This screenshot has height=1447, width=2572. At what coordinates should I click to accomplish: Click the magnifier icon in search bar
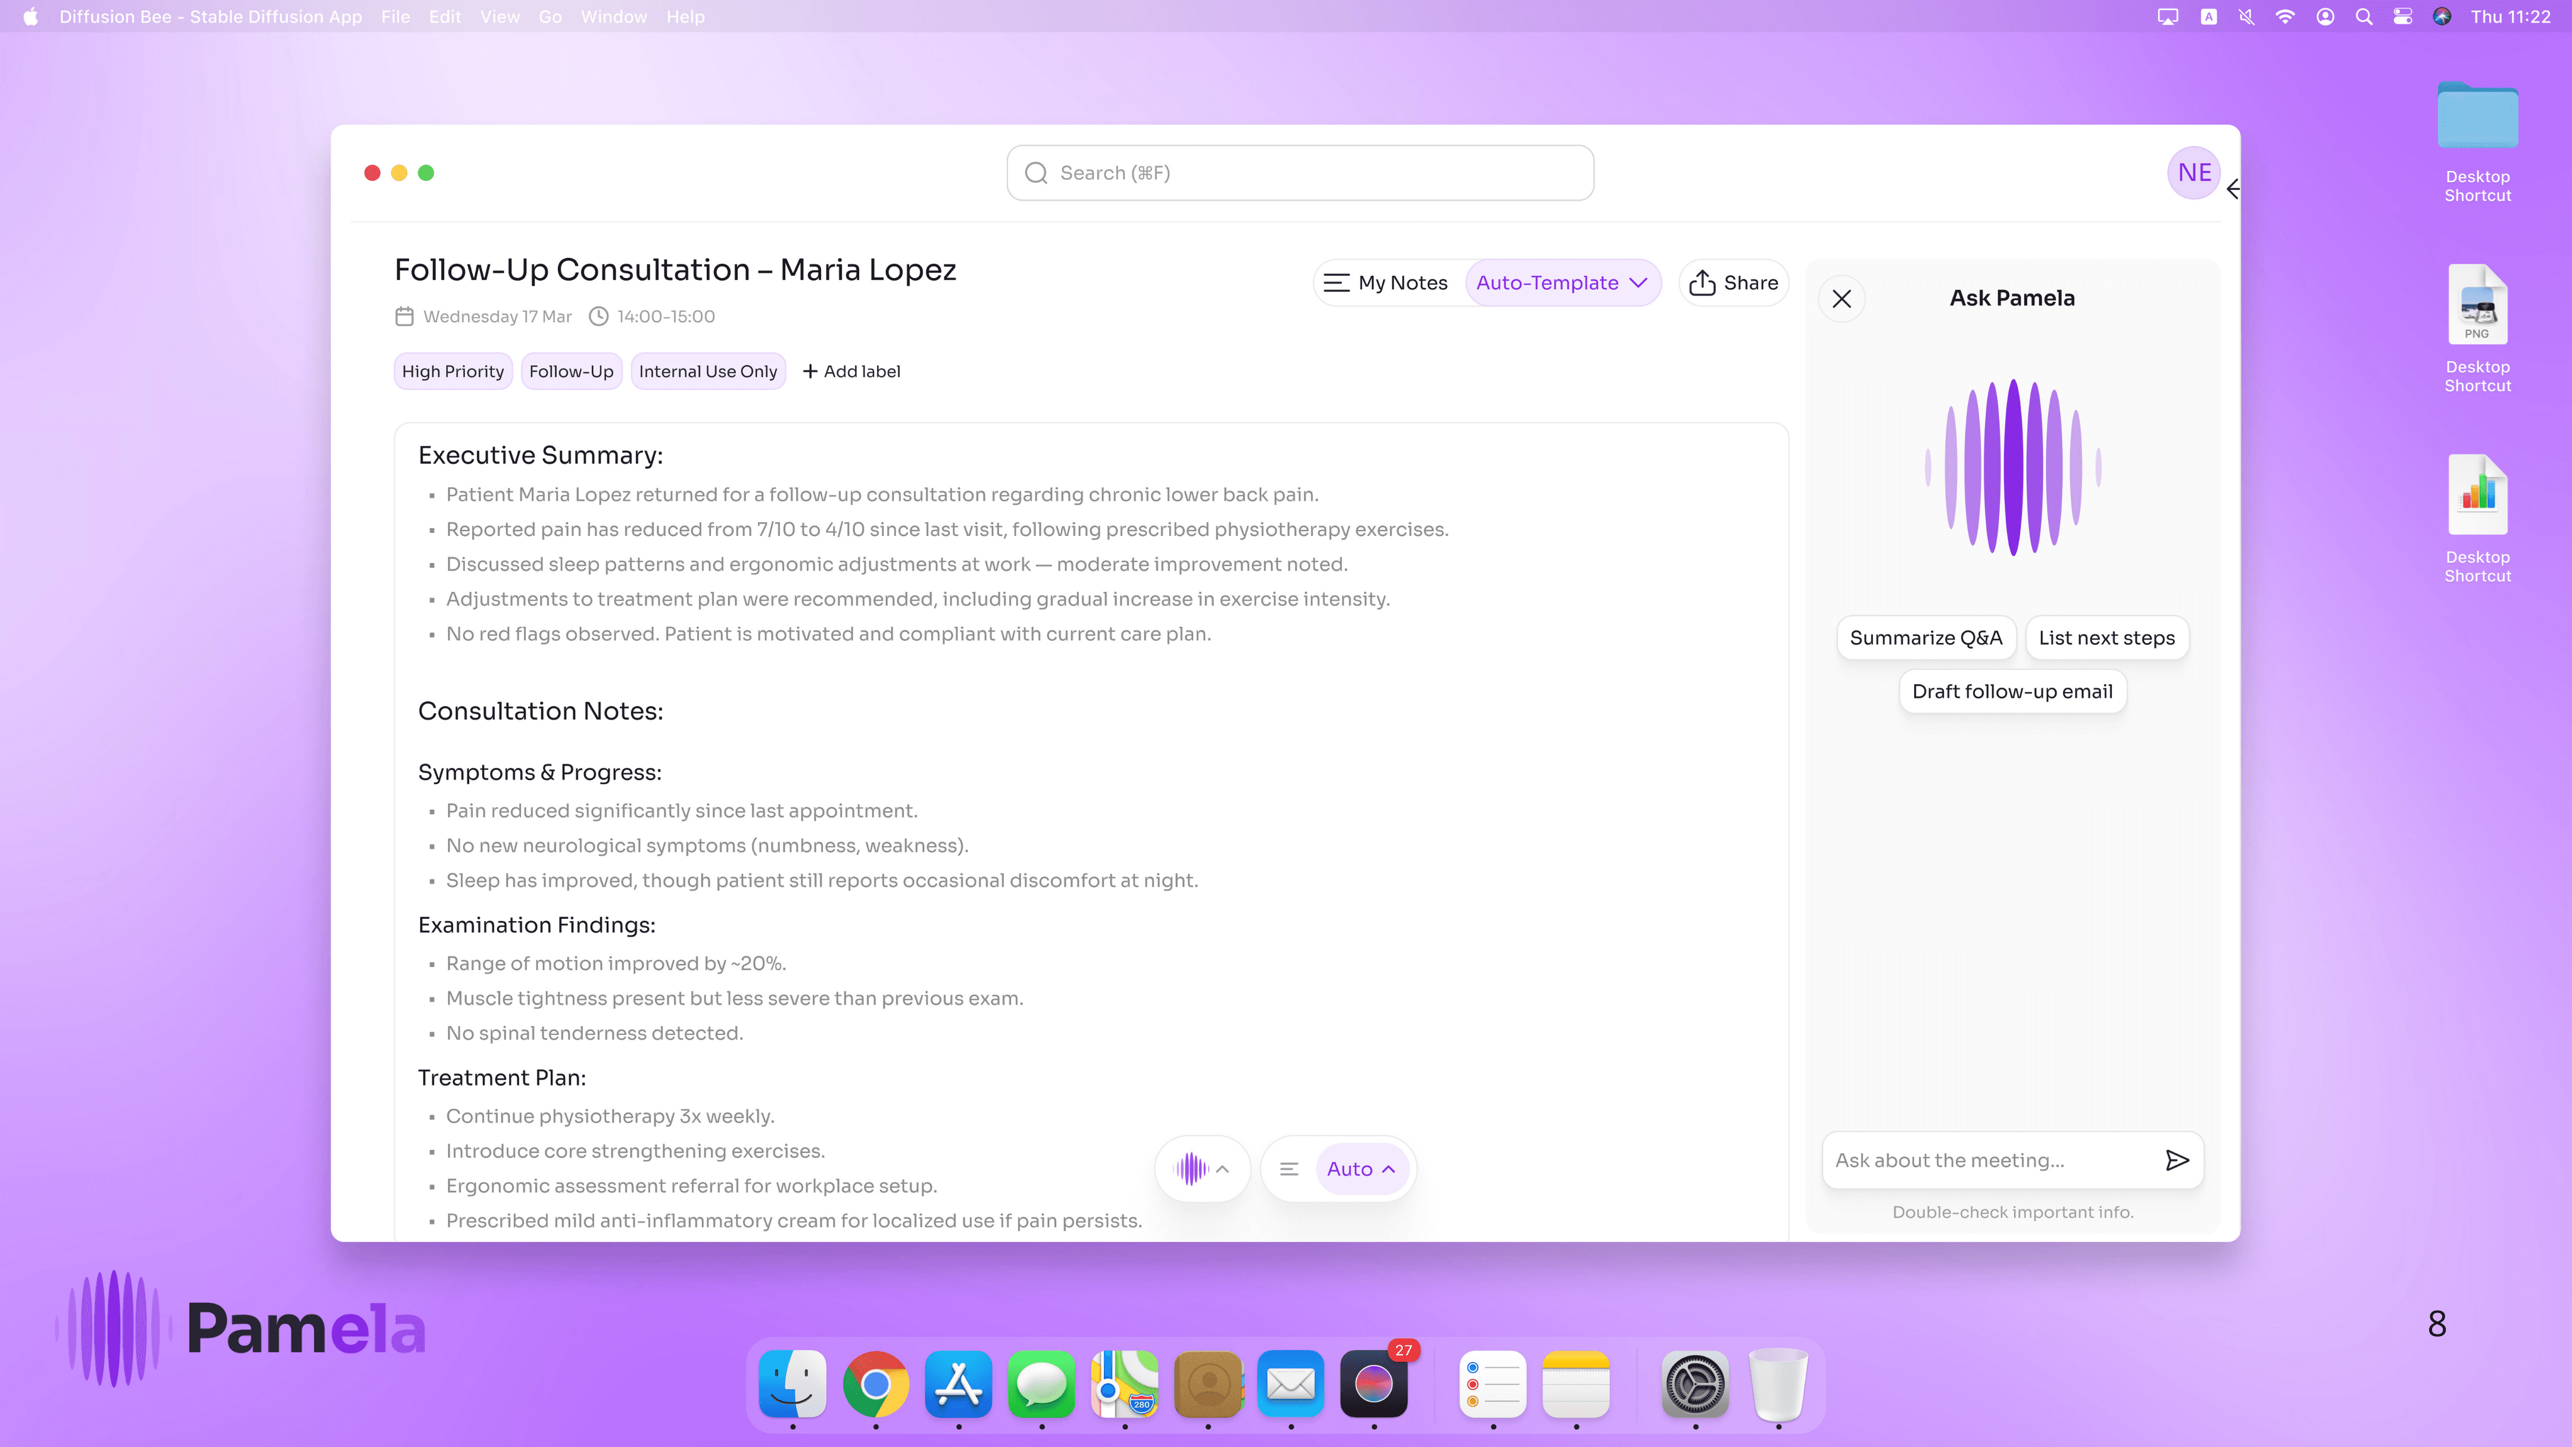click(1037, 173)
